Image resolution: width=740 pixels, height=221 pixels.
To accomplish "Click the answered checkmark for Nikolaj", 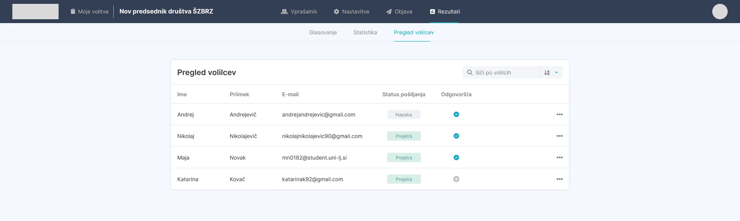I will point(456,136).
